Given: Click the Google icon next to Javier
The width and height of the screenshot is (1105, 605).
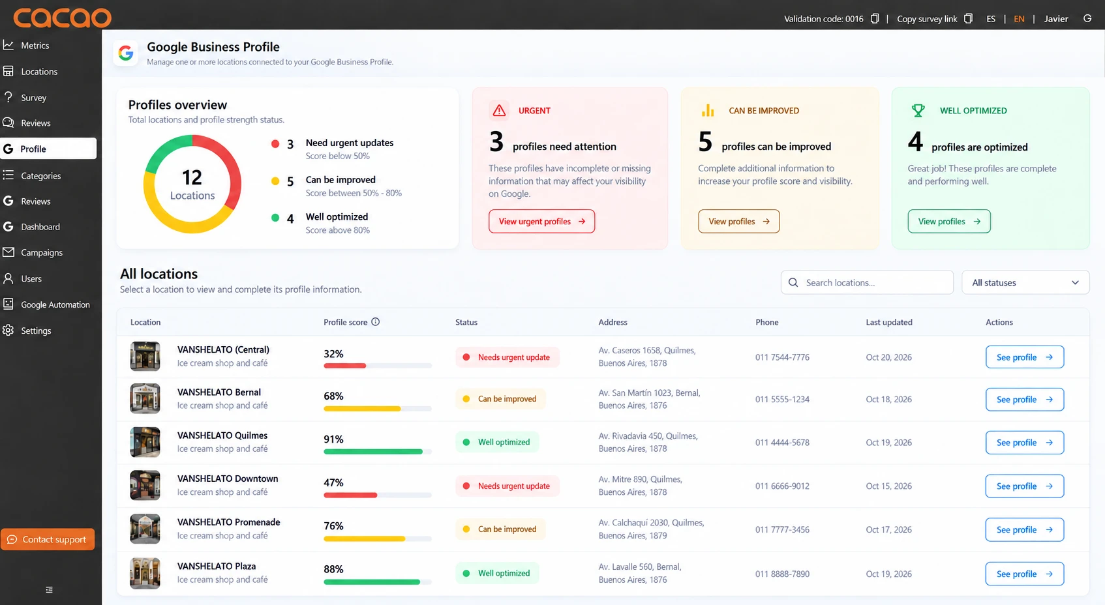Looking at the screenshot, I should pyautogui.click(x=1087, y=18).
